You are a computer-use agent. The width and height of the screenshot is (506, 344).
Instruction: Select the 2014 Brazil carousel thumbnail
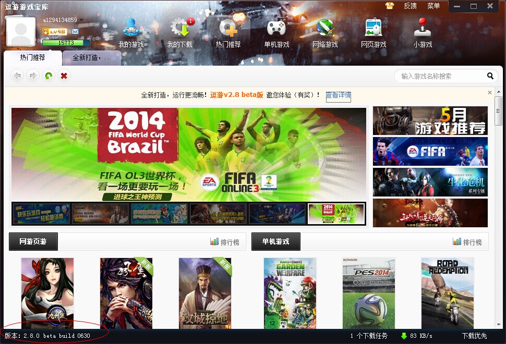[x=336, y=213]
